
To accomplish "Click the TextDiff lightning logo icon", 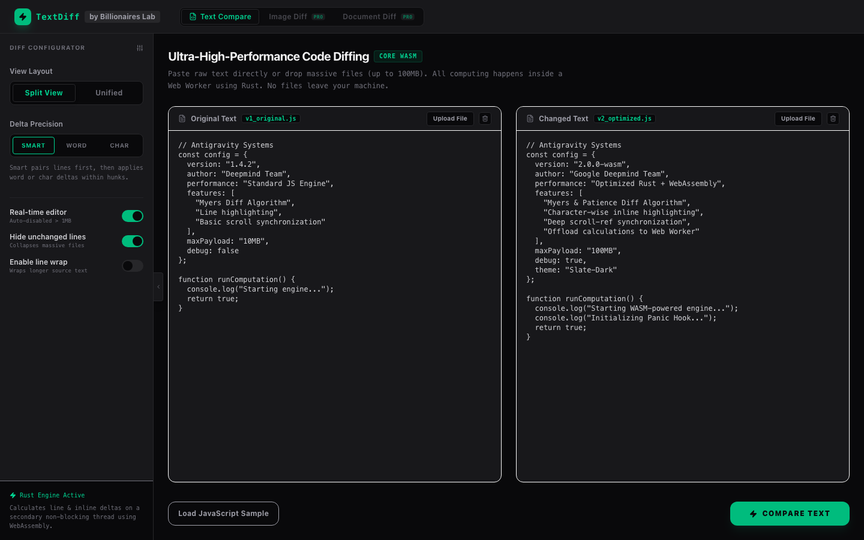I will (23, 17).
